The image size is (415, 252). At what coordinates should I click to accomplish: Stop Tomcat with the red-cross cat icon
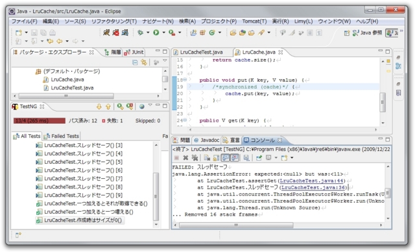[x=115, y=32]
